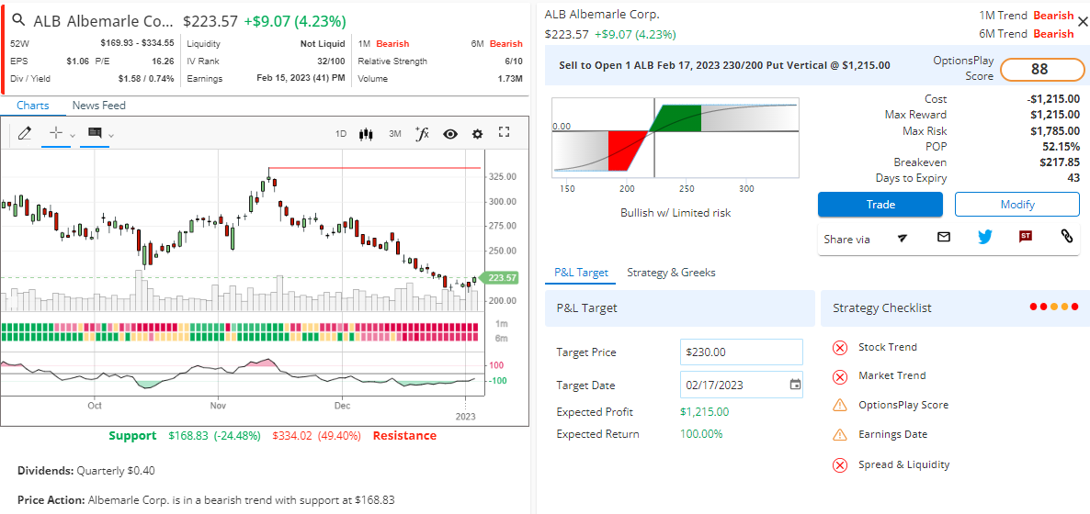Image resolution: width=1090 pixels, height=514 pixels.
Task: Click the Market Trend failed icon
Action: (840, 376)
